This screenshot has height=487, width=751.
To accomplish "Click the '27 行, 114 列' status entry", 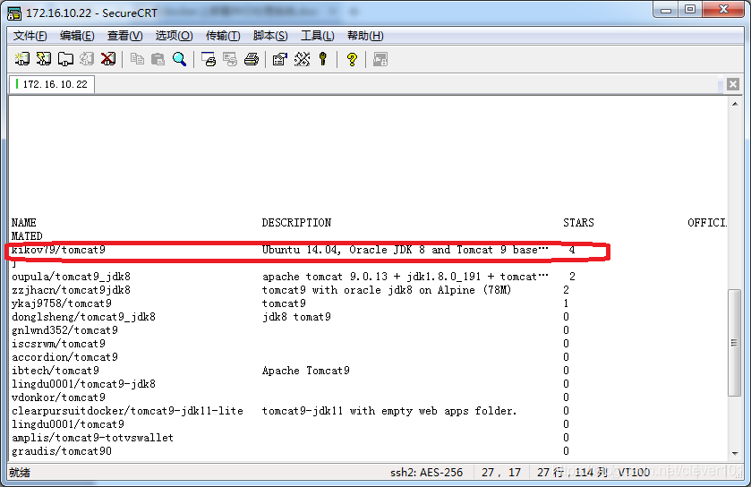I will click(x=572, y=473).
